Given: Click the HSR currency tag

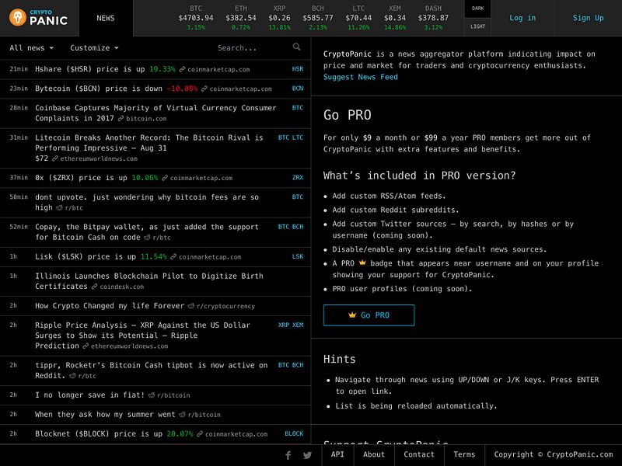Looking at the screenshot, I should (298, 69).
